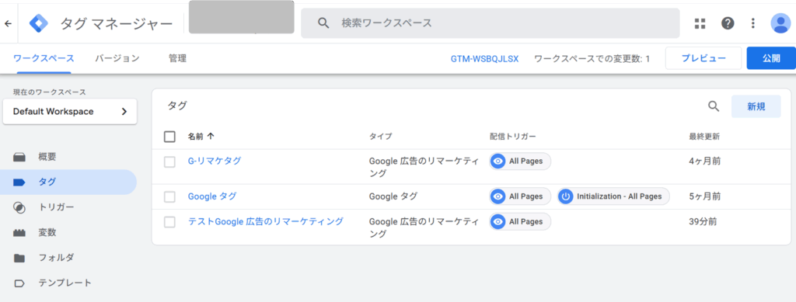Open 変数 in the sidebar

coord(47,233)
